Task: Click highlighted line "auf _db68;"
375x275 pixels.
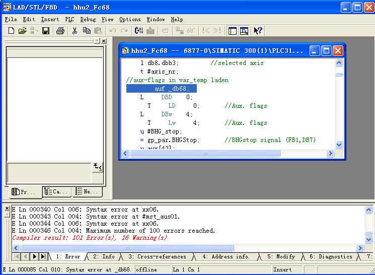Action: [x=162, y=89]
